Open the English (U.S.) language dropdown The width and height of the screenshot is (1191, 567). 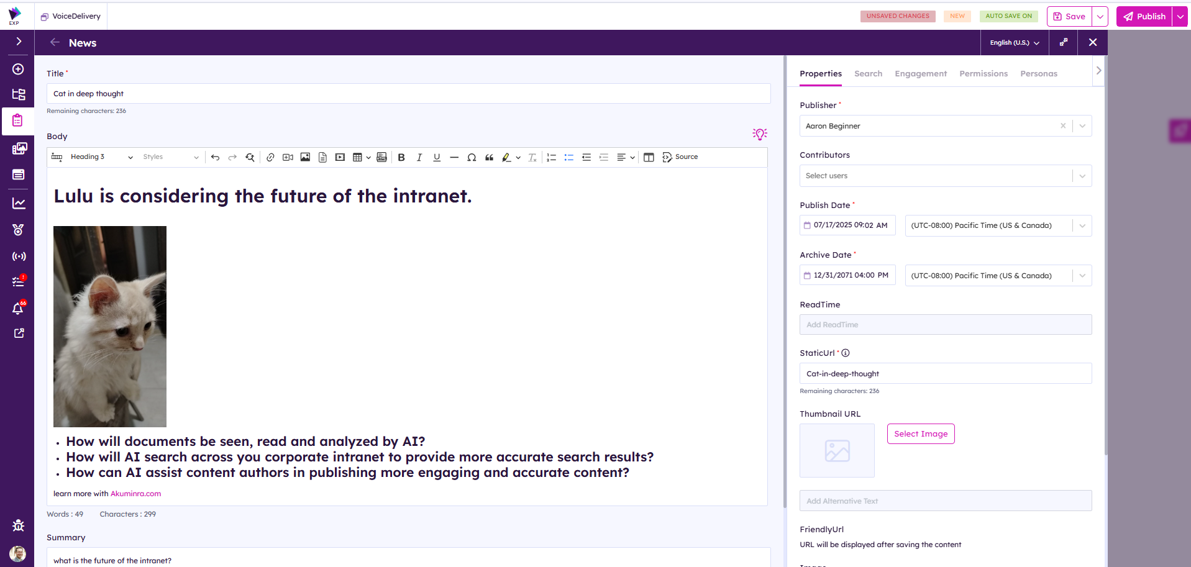1014,43
